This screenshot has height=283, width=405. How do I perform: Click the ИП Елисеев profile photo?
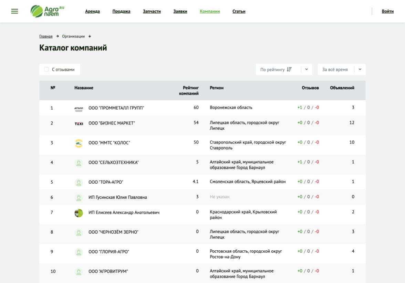79,213
